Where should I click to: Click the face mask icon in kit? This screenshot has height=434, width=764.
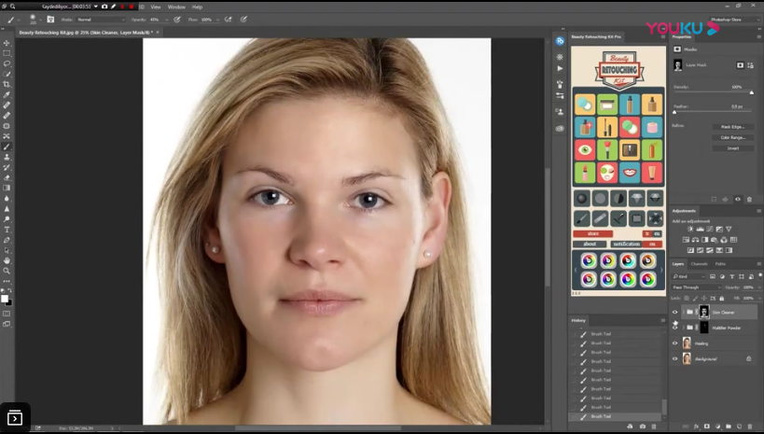click(x=607, y=173)
